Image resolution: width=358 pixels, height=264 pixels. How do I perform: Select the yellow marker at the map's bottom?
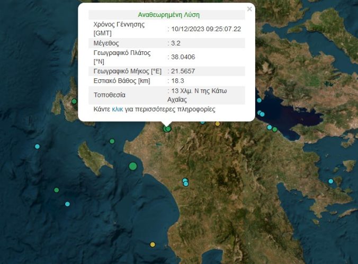coord(153,244)
